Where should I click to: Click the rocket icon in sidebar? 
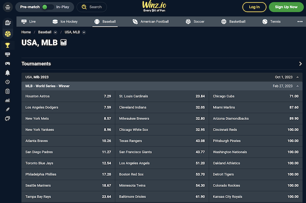click(x=7, y=109)
